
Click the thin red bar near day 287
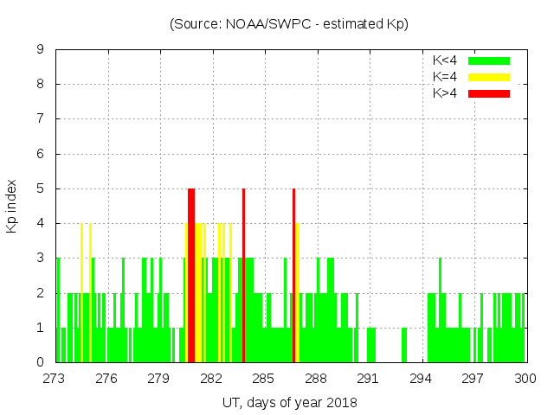point(293,277)
